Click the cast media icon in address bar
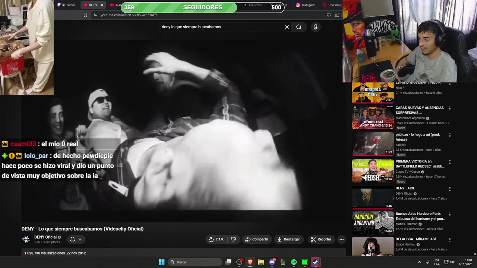The image size is (477, 268). (x=329, y=15)
